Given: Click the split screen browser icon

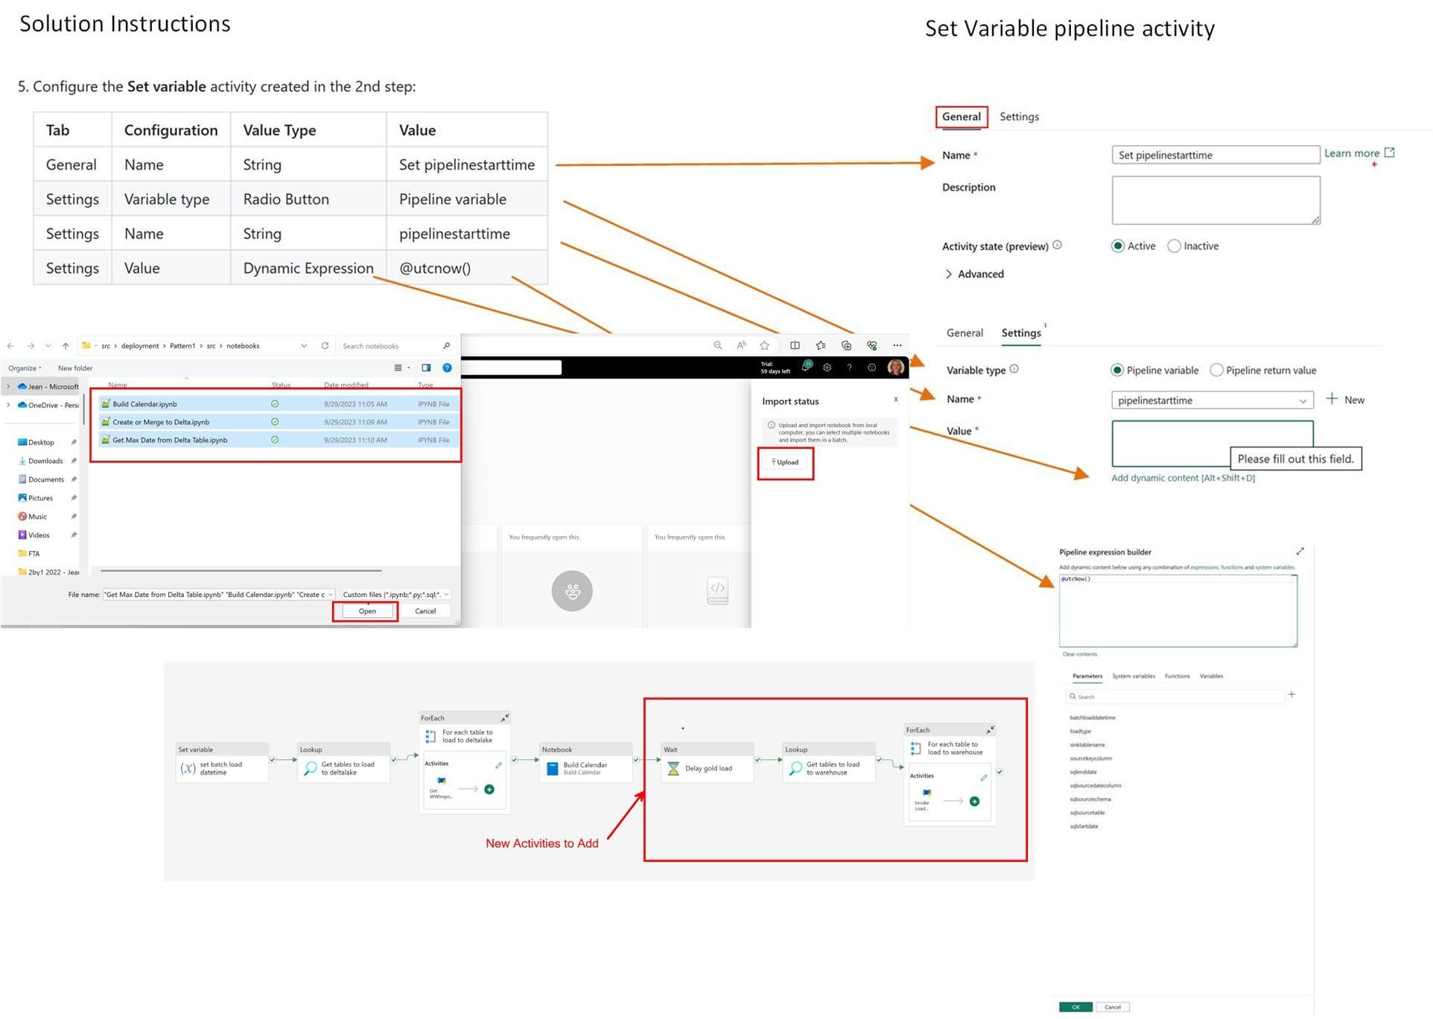Looking at the screenshot, I should (x=795, y=345).
